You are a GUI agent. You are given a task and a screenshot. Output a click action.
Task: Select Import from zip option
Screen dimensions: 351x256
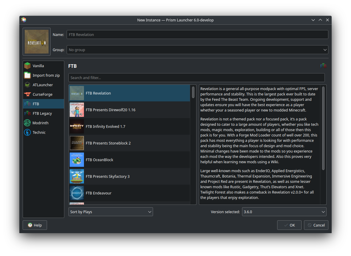[x=43, y=75]
